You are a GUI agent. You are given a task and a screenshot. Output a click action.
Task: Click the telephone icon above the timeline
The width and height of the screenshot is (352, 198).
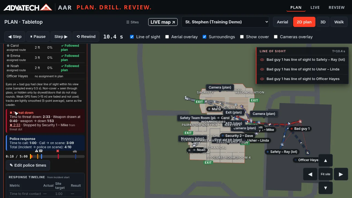(x=41, y=151)
